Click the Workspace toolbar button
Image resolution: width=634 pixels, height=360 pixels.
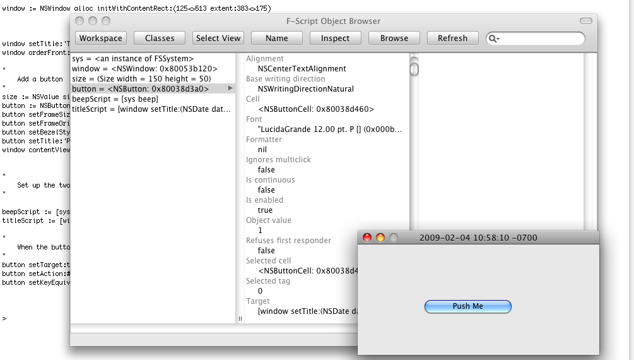coord(101,38)
